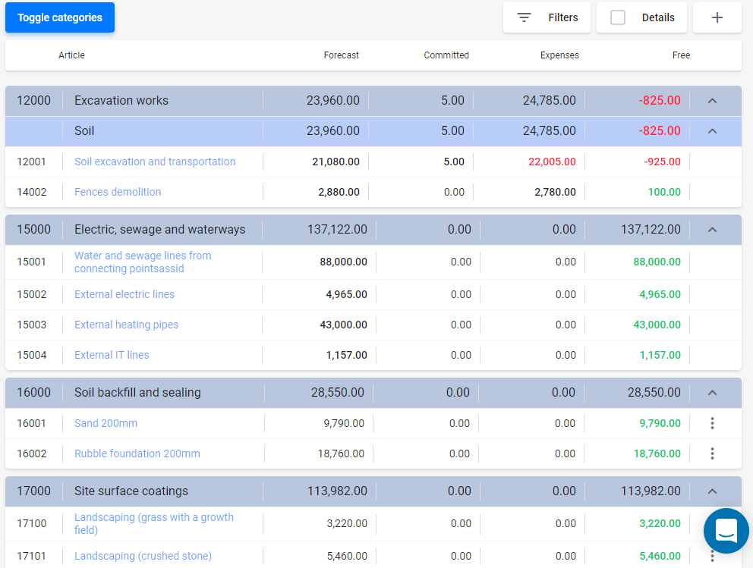
Task: Enable the Details checkbox
Action: (x=618, y=17)
